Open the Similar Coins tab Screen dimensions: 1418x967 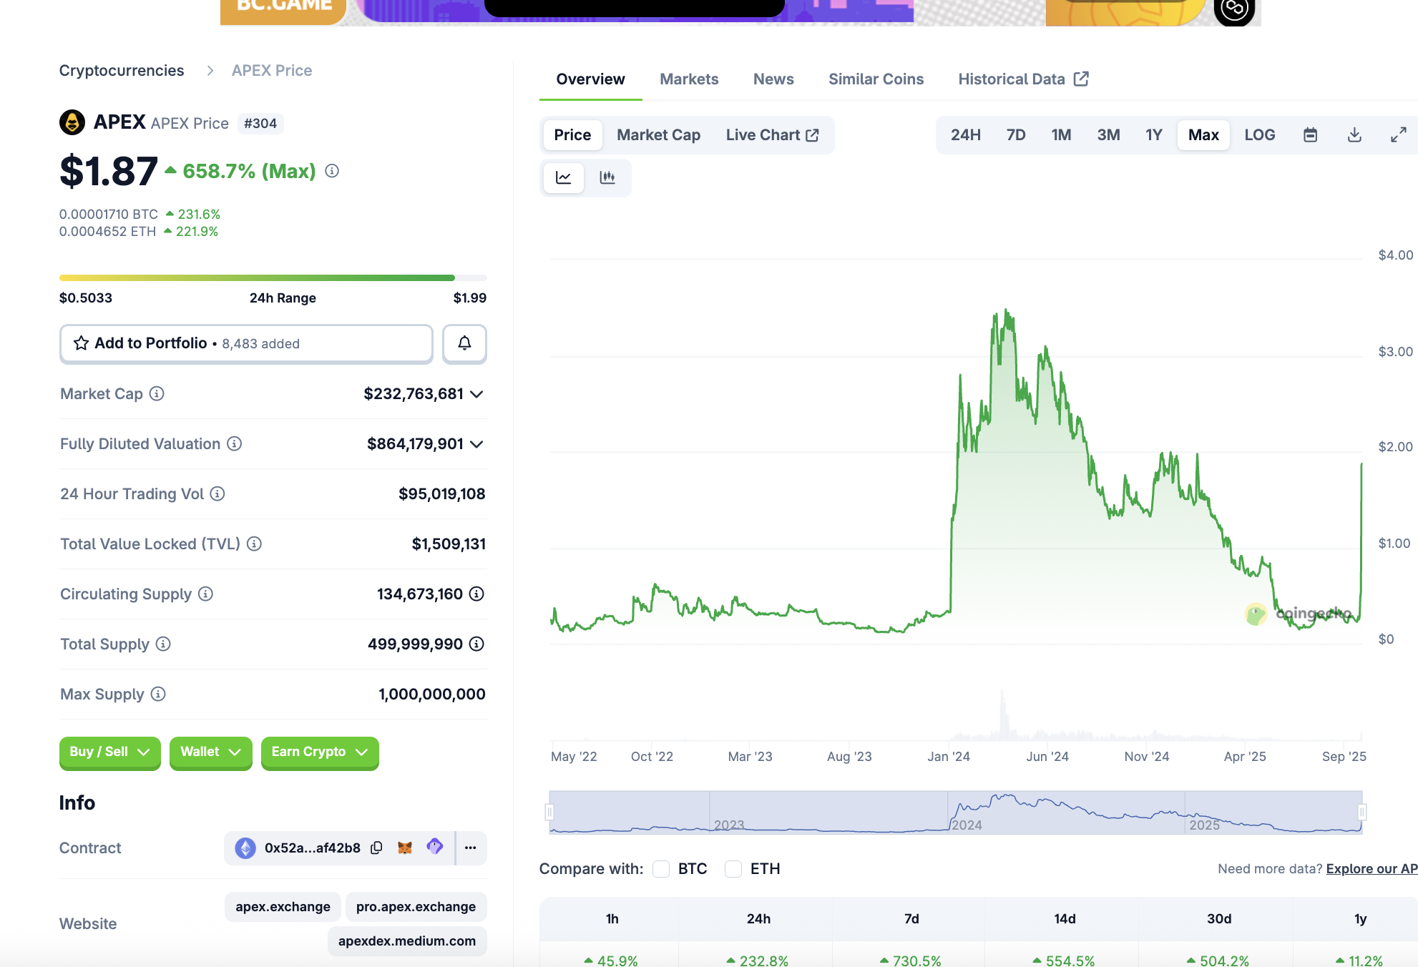click(x=876, y=79)
